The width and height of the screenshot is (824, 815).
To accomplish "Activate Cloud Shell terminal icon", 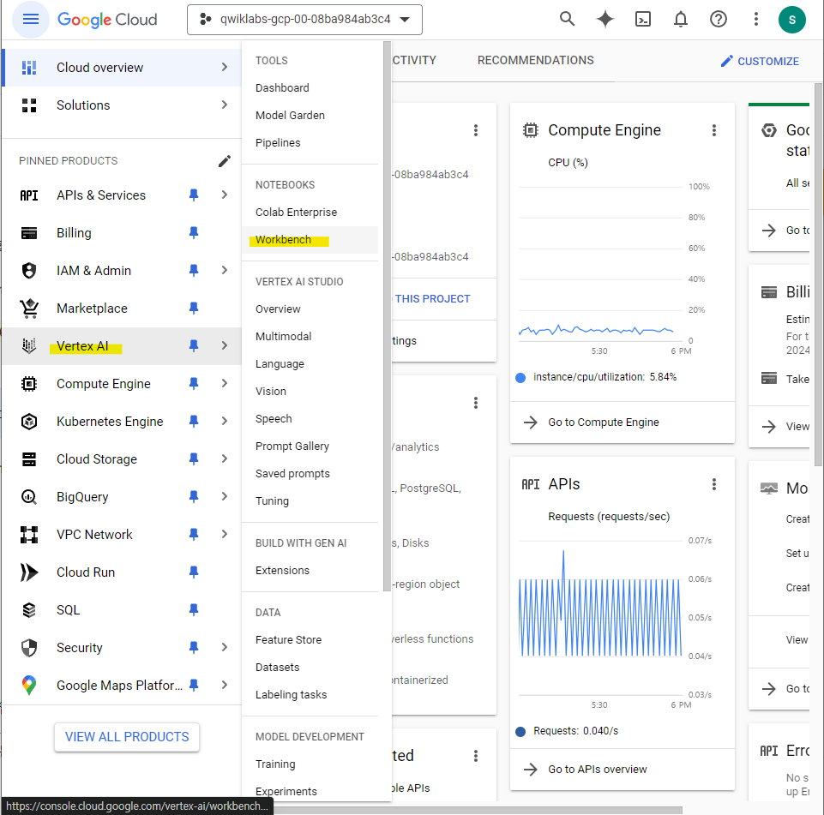I will point(643,20).
